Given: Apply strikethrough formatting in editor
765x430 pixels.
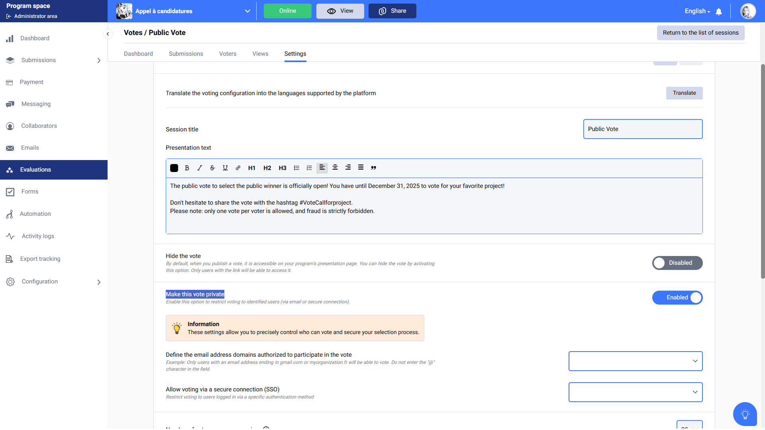Looking at the screenshot, I should coord(212,168).
